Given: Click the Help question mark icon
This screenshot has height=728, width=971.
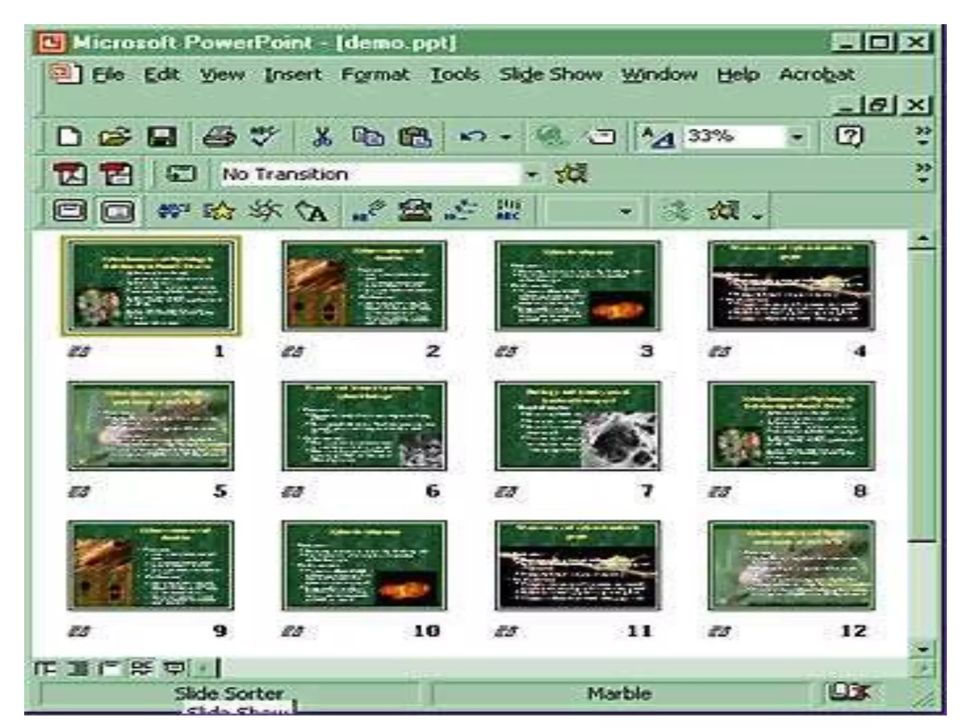Looking at the screenshot, I should (849, 136).
